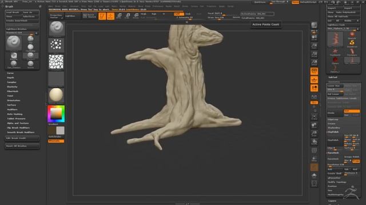Expand the Alpha and Texture section
This screenshot has width=366, height=205.
(x=18, y=123)
